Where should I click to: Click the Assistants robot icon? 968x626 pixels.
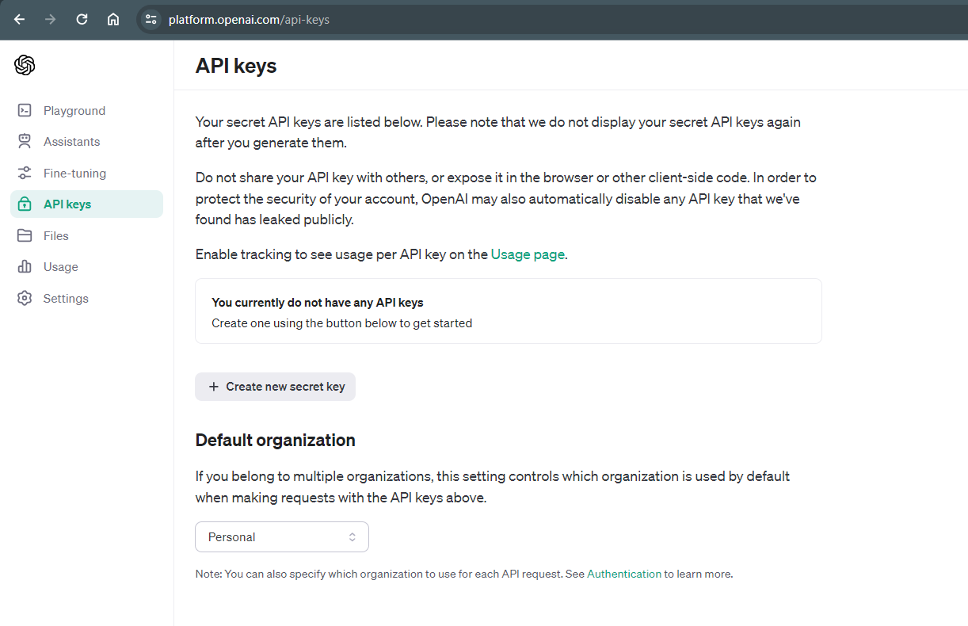[25, 142]
